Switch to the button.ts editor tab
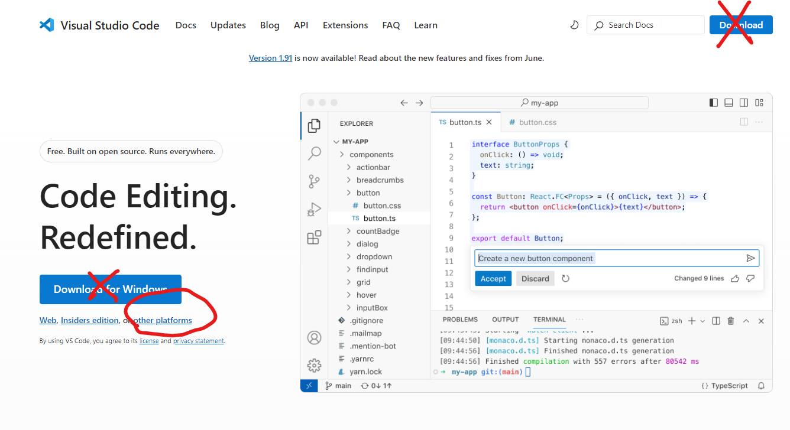Viewport: 790px width, 430px height. coord(465,122)
